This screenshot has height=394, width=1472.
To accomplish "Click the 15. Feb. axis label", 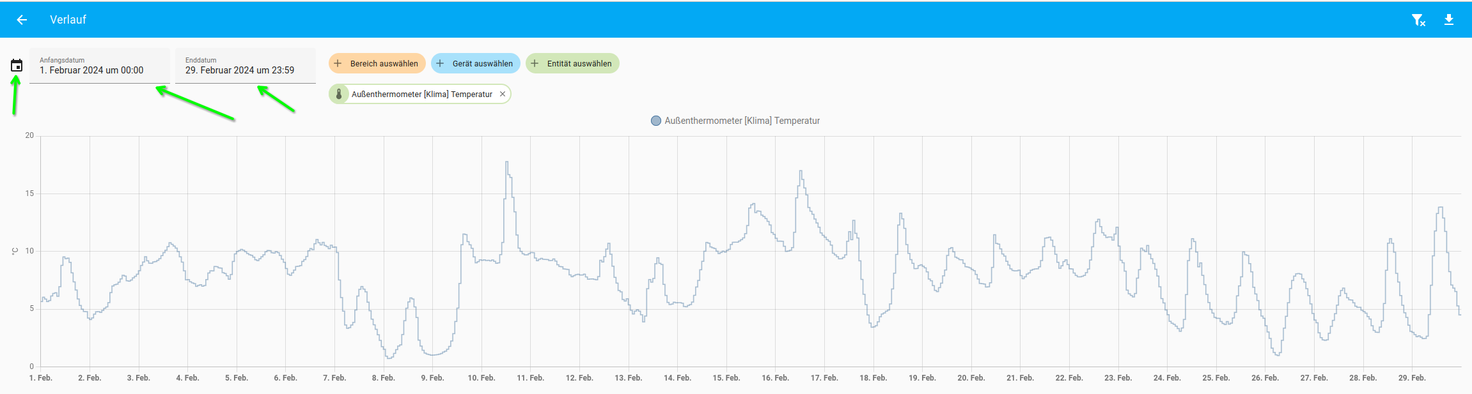I will [x=726, y=378].
